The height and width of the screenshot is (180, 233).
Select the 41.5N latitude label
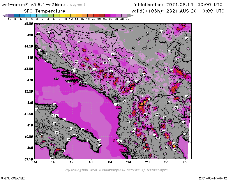(29, 114)
